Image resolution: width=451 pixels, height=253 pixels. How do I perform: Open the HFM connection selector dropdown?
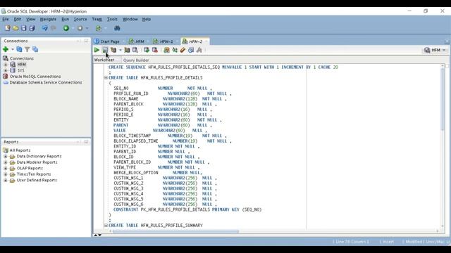click(435, 50)
